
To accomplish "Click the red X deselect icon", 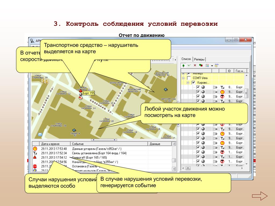I will point(195,65).
